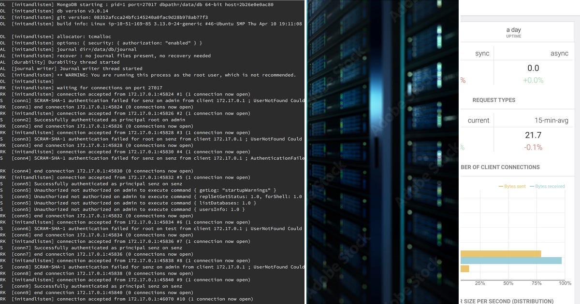
Task: Click the 0.0 async metric value
Action: pos(534,68)
